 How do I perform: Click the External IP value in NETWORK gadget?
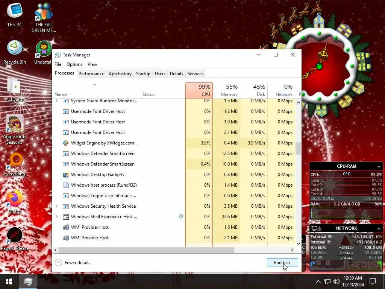click(367, 237)
